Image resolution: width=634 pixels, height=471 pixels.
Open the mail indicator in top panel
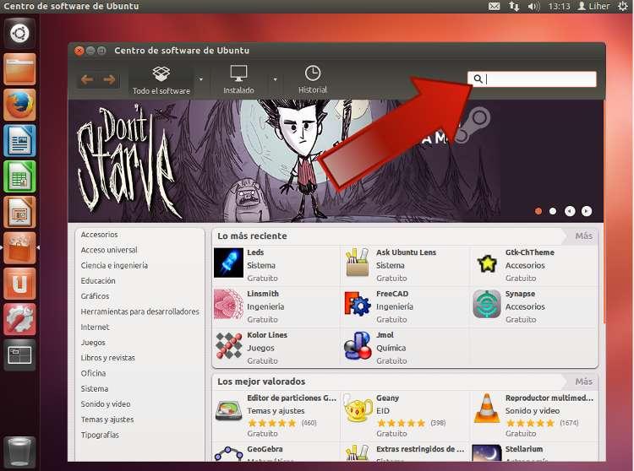(495, 7)
